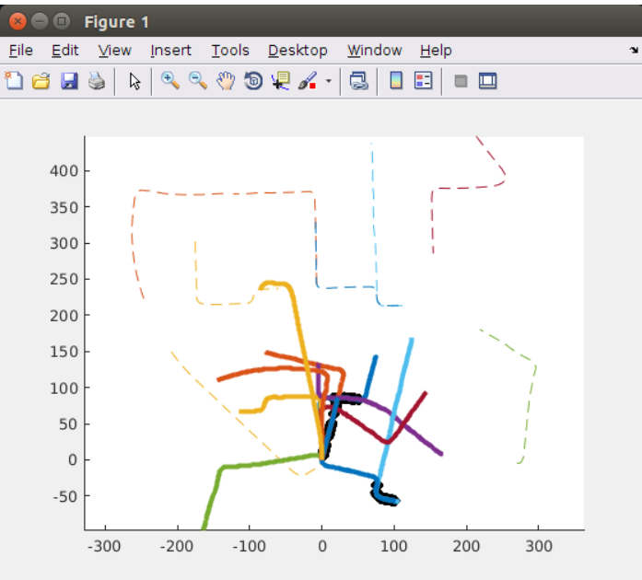Click the New Figure icon
642x580 pixels.
[x=14, y=81]
